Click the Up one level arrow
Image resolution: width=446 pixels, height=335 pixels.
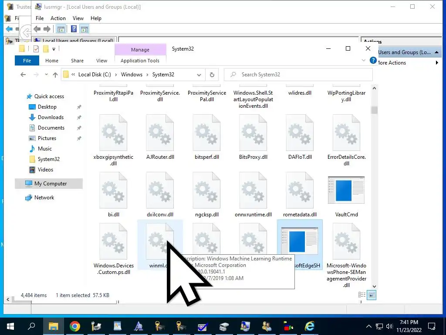point(55,75)
